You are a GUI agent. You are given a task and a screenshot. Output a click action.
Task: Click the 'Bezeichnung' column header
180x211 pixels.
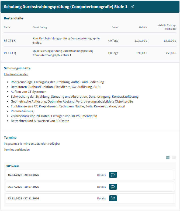pyautogui.click(x=40, y=27)
